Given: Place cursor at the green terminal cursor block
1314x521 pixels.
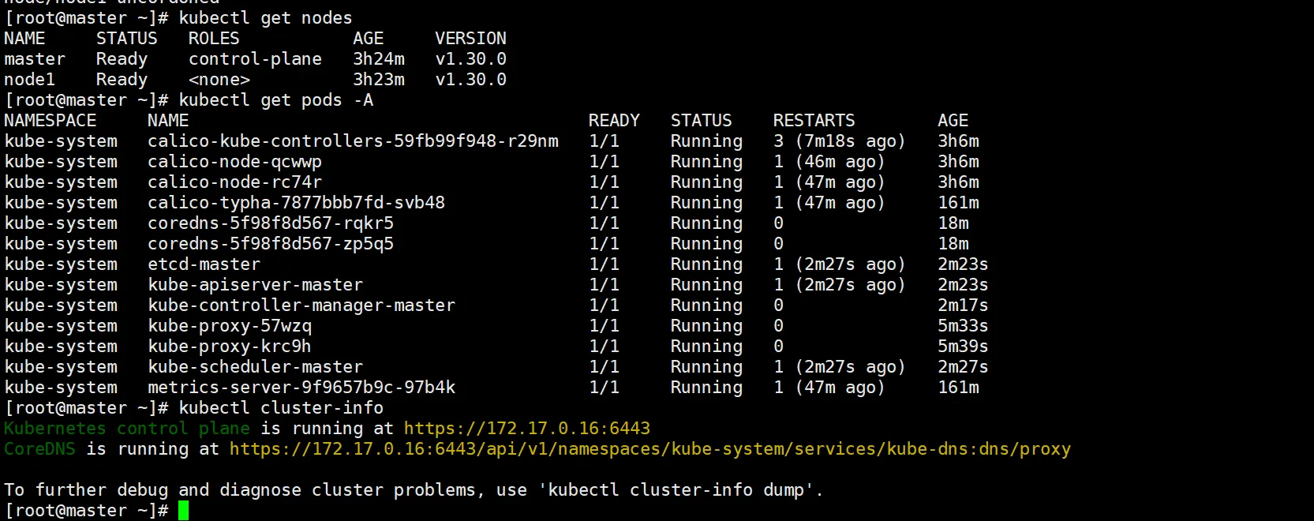Looking at the screenshot, I should (184, 511).
